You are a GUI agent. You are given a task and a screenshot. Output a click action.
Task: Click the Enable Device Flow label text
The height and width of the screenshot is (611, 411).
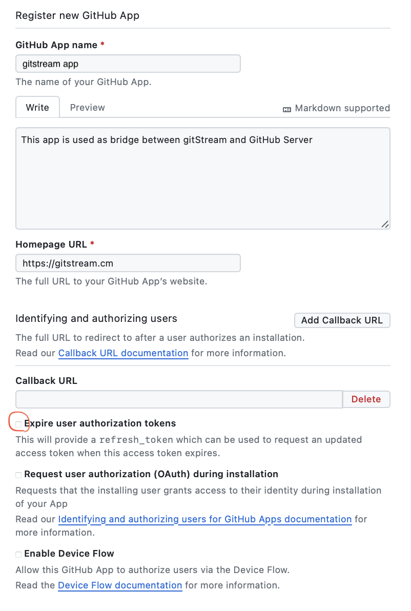click(x=69, y=554)
